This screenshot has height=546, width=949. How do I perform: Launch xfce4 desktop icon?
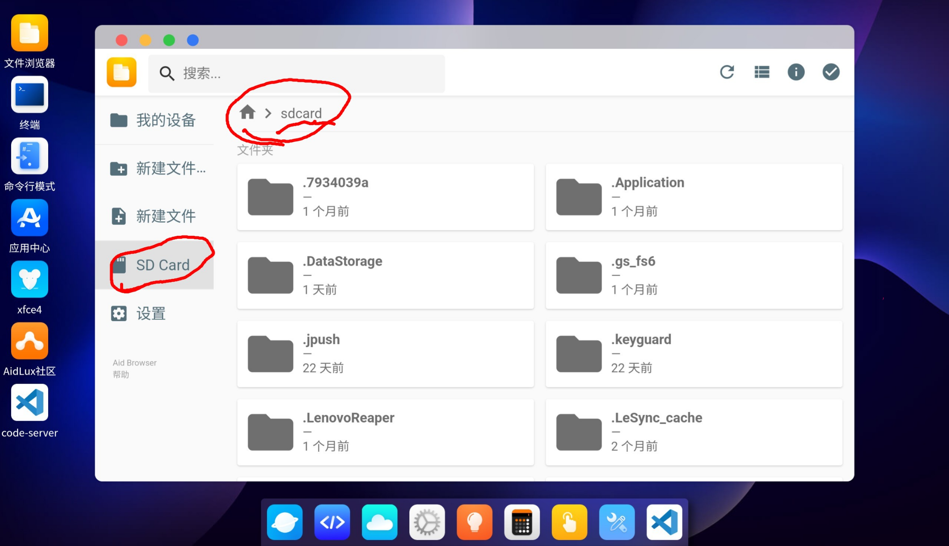coord(29,279)
